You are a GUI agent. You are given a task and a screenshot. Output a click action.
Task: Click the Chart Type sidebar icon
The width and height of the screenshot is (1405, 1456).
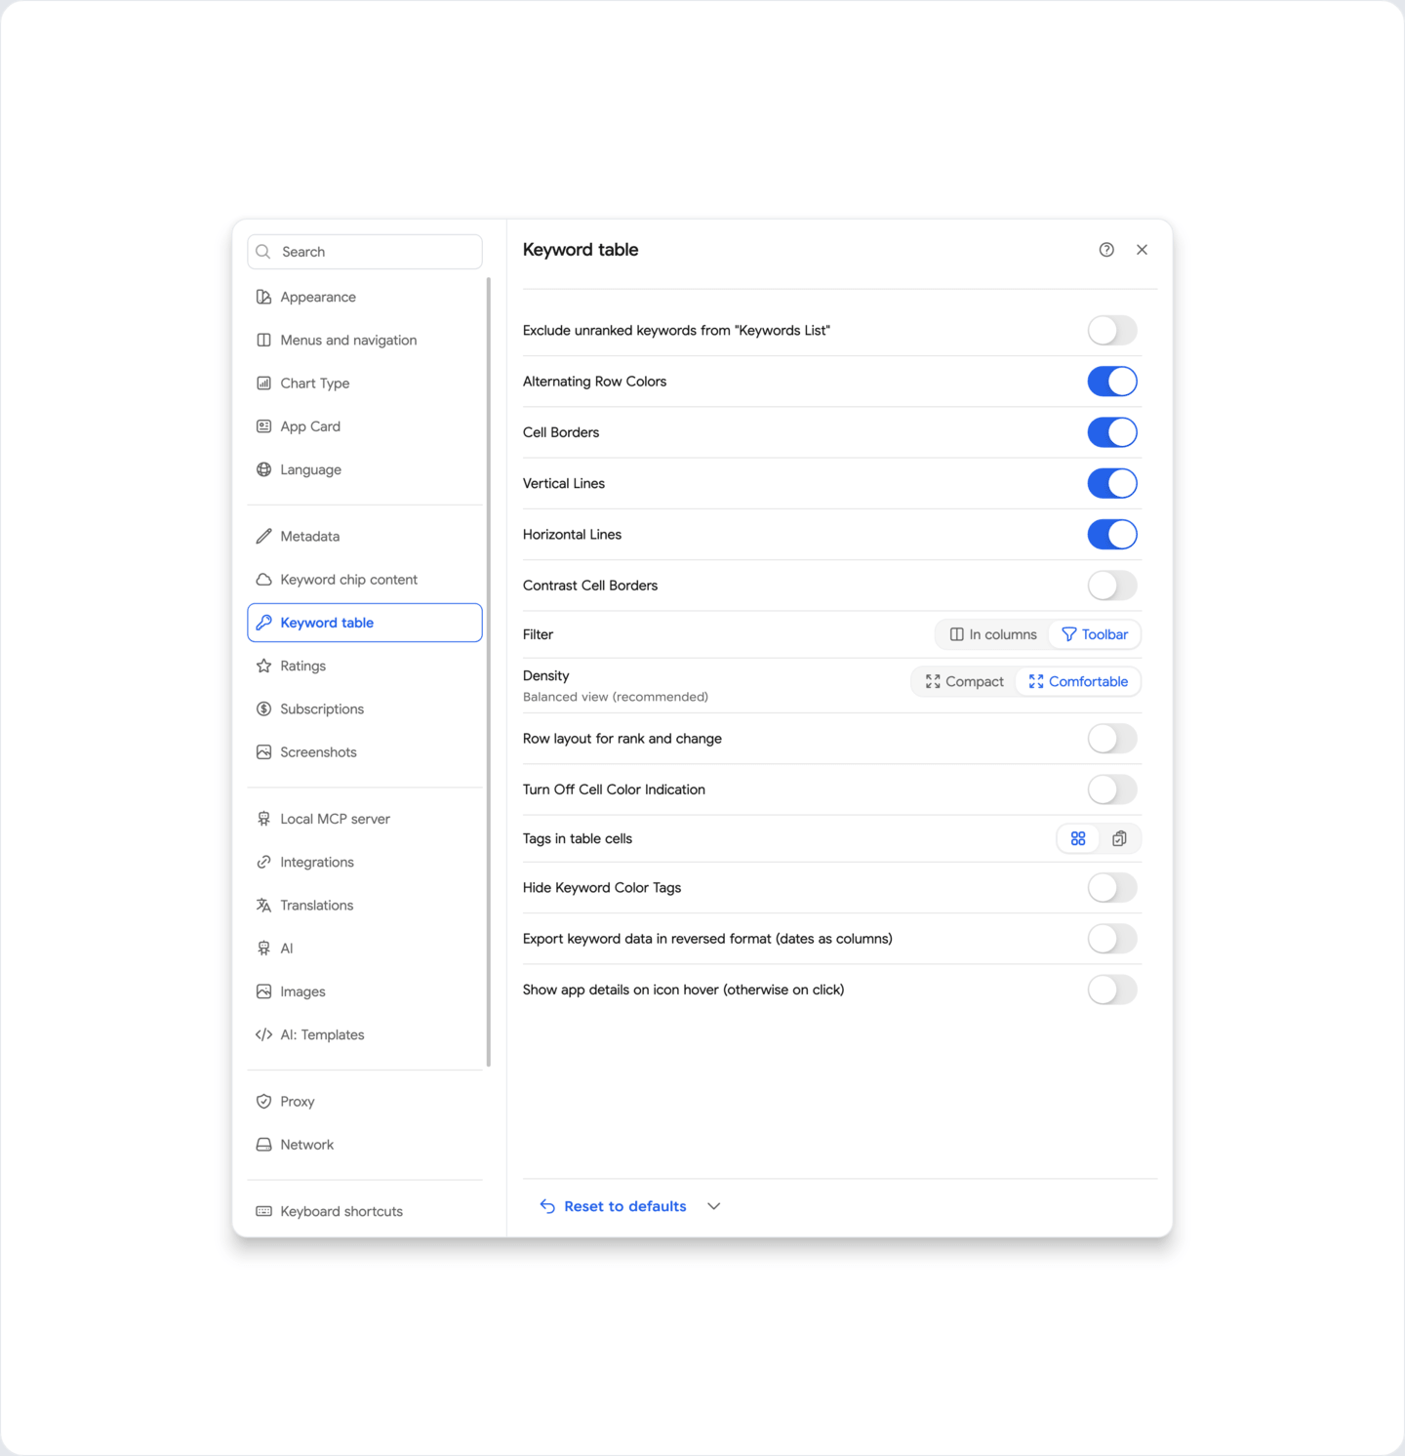(263, 384)
